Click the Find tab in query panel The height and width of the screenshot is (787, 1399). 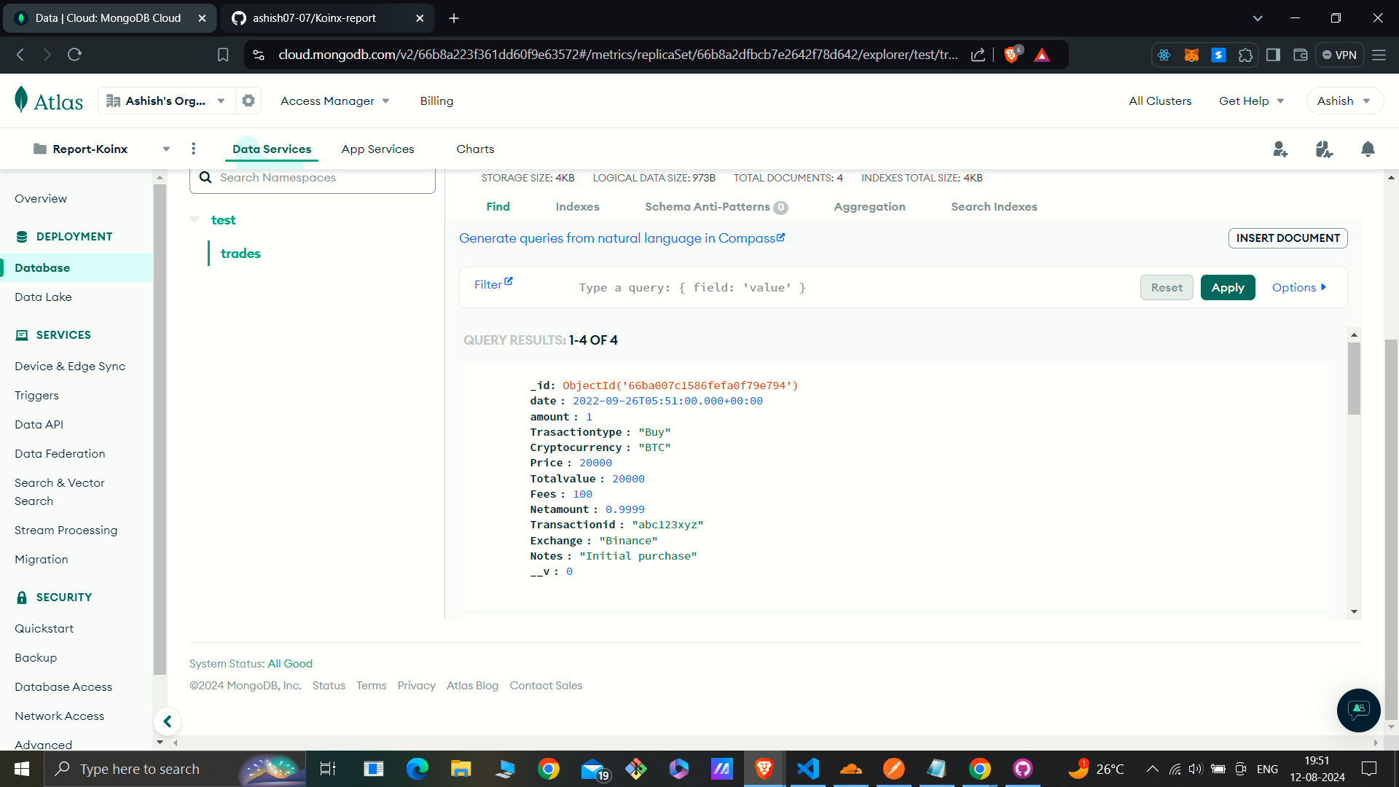coord(498,205)
